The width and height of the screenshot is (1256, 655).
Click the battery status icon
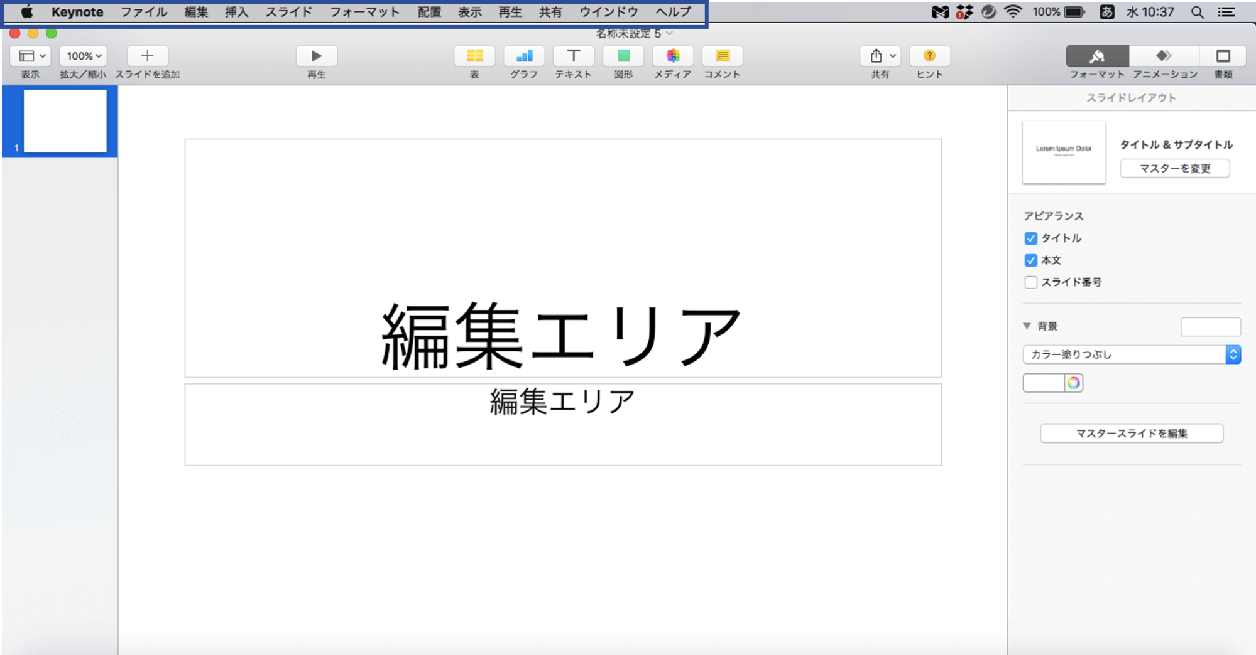[1075, 12]
